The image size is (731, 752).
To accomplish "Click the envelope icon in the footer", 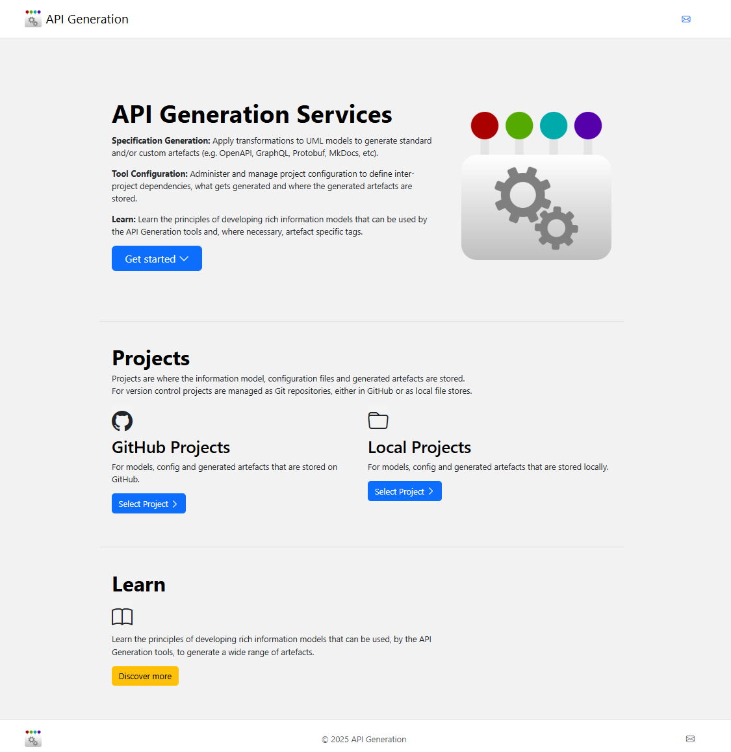I will pos(690,739).
